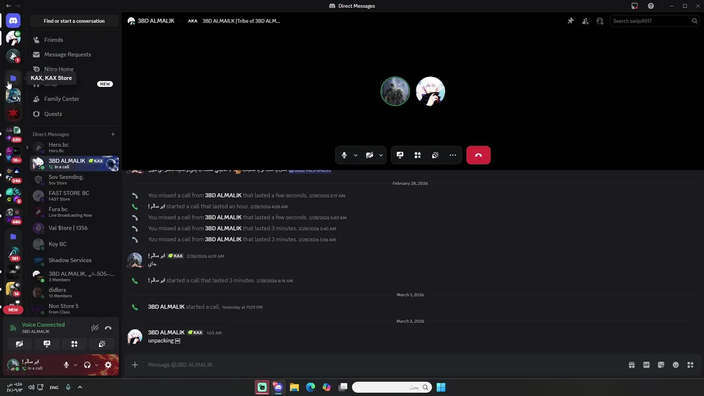Open Nitro Home
The height and width of the screenshot is (396, 704).
point(74,69)
